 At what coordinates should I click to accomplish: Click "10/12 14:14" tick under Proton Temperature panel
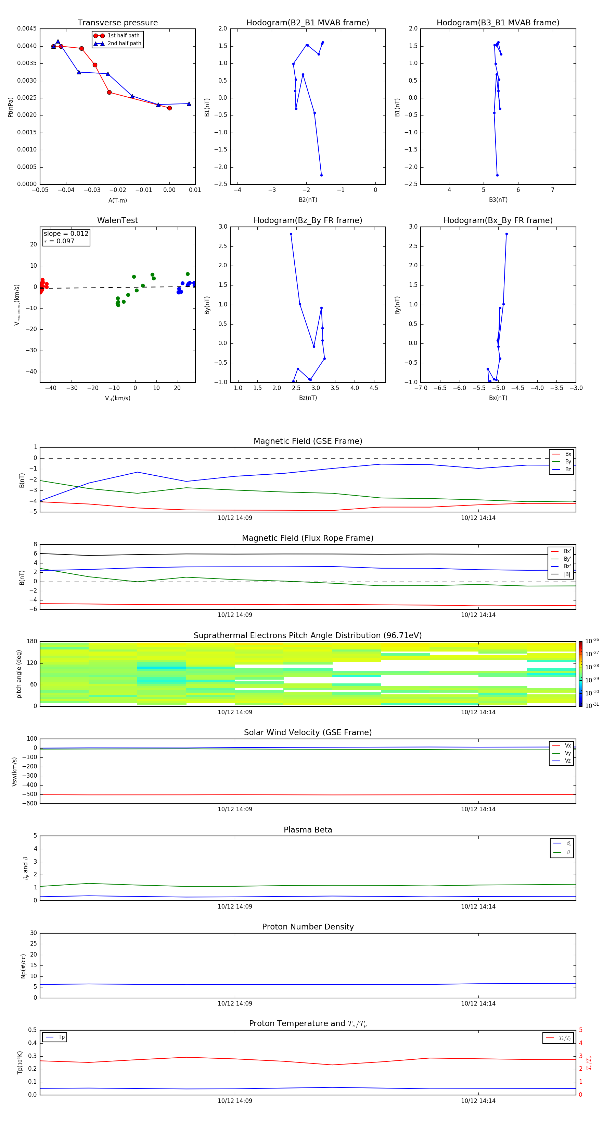click(x=478, y=1101)
